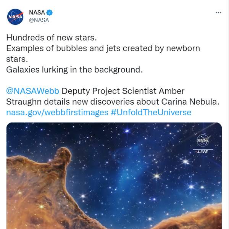Click the 'Galaxies lurking in the background.' line

(x=74, y=70)
